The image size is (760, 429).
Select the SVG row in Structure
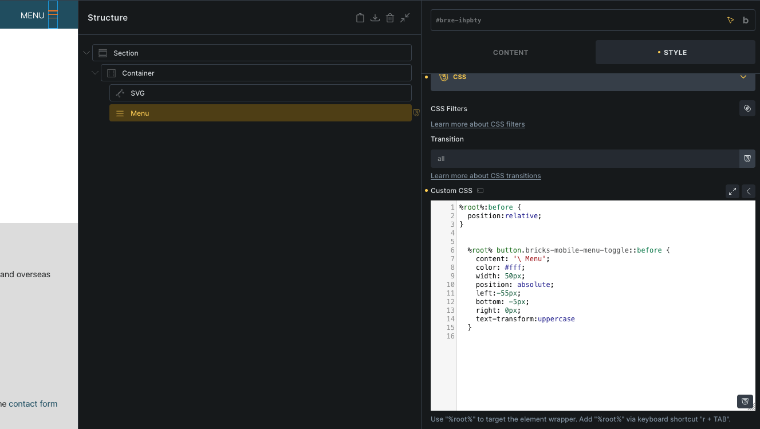click(x=261, y=93)
